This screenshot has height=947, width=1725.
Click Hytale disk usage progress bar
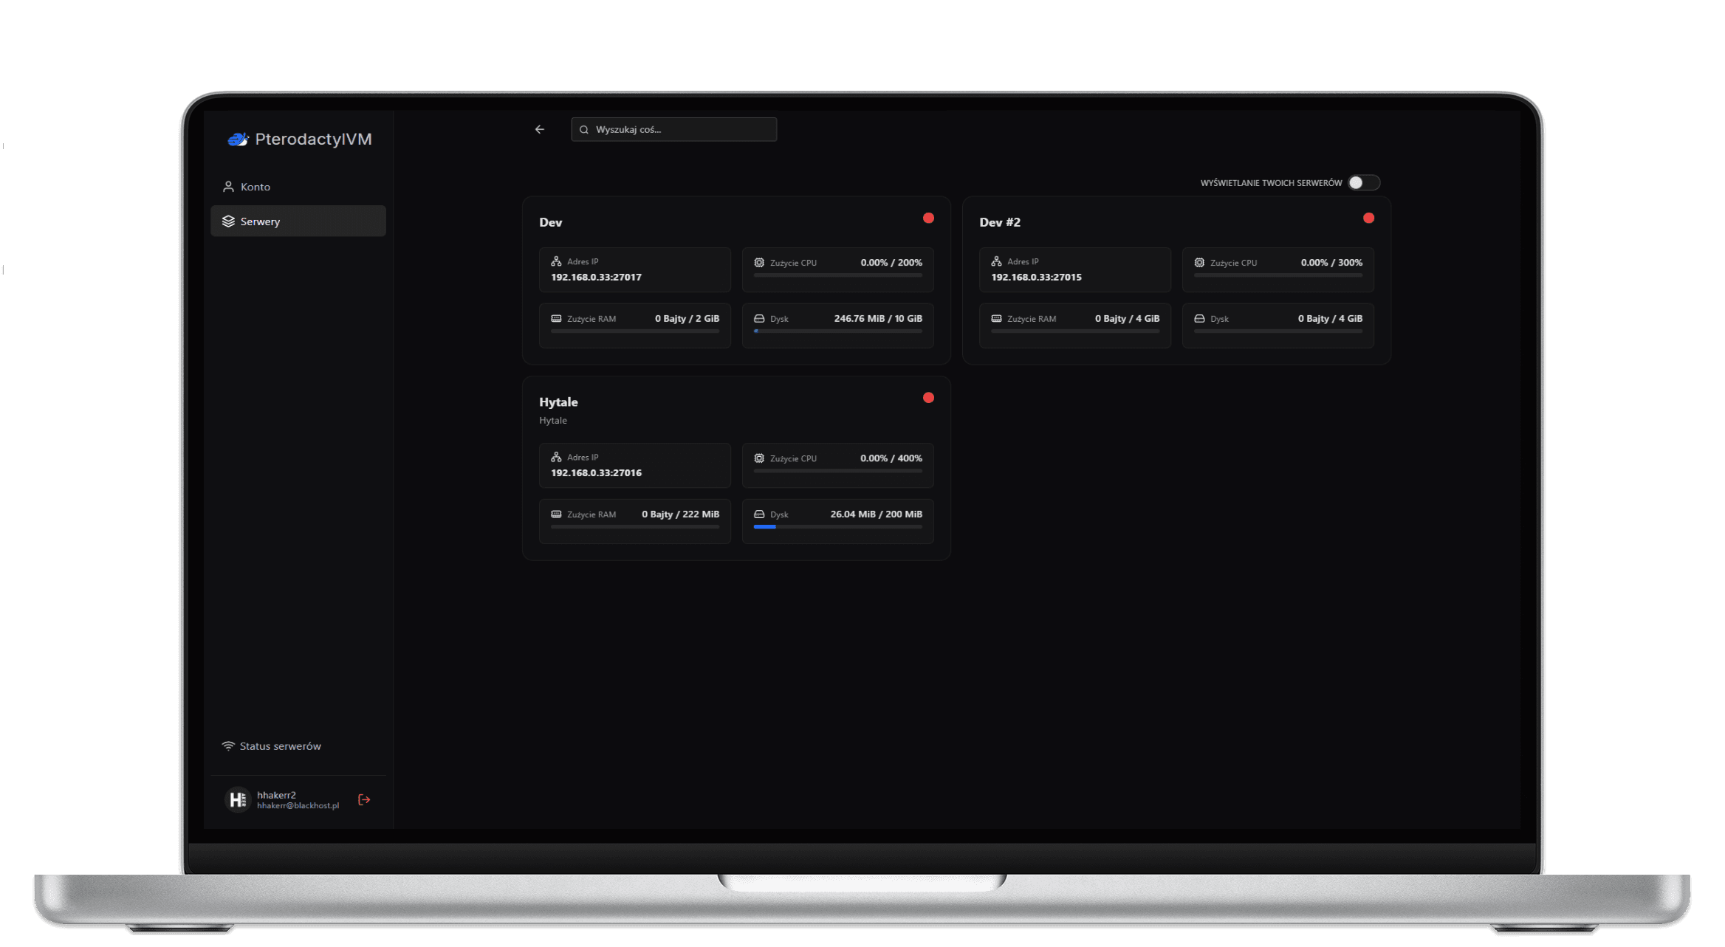[837, 527]
